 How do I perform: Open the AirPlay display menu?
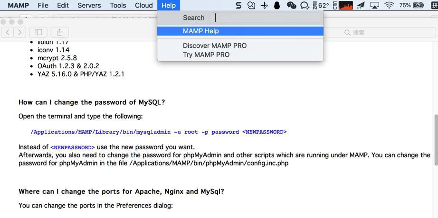375,6
